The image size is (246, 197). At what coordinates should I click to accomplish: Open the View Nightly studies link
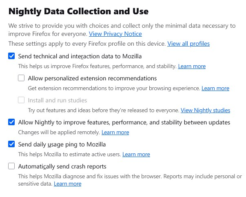(205, 110)
